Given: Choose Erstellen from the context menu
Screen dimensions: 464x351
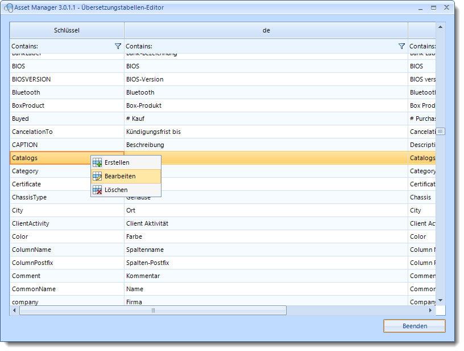Looking at the screenshot, I should (126, 162).
